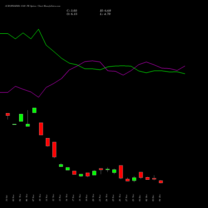Click the 11 Nov date label
The height and width of the screenshot is (208, 208).
tap(47, 198)
